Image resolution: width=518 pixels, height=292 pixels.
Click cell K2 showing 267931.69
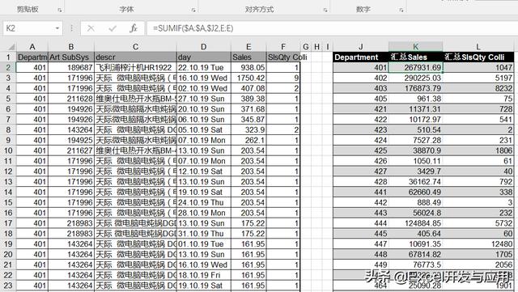click(x=415, y=67)
